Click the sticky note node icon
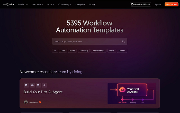This screenshot has height=113, width=180. pos(26,85)
